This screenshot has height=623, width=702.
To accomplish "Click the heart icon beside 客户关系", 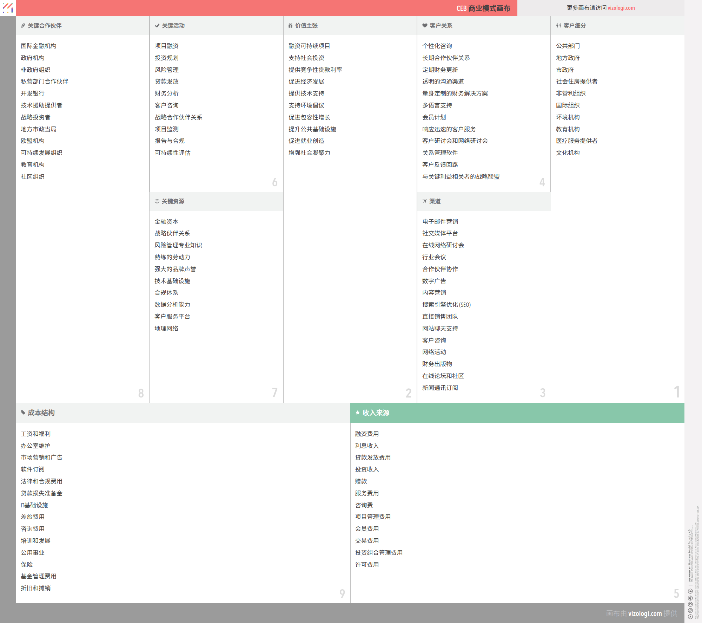I will click(x=425, y=26).
